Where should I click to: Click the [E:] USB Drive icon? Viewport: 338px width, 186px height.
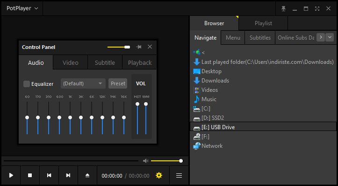(197, 128)
